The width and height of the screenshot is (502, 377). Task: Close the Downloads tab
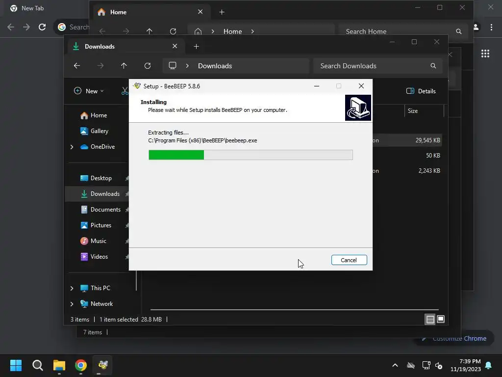click(175, 46)
